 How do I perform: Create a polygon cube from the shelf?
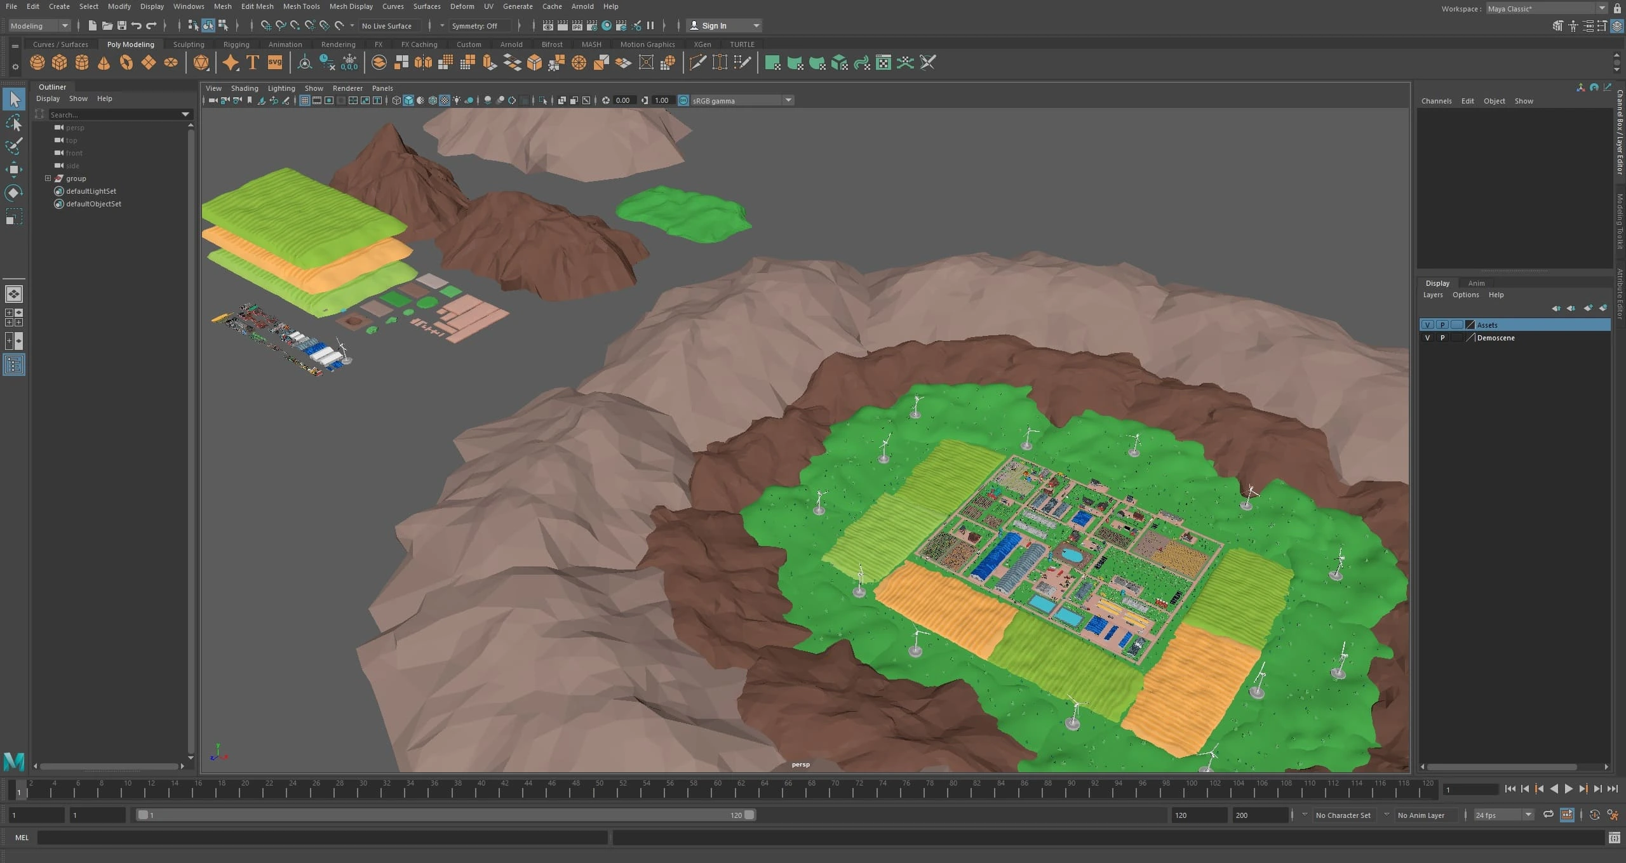pyautogui.click(x=60, y=62)
